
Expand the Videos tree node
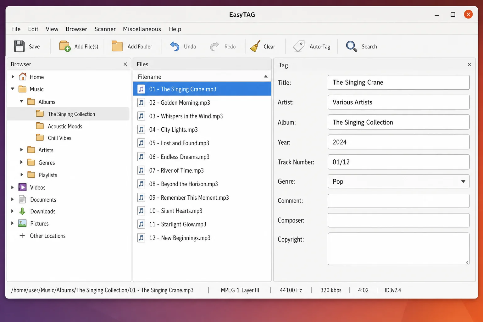(x=13, y=187)
